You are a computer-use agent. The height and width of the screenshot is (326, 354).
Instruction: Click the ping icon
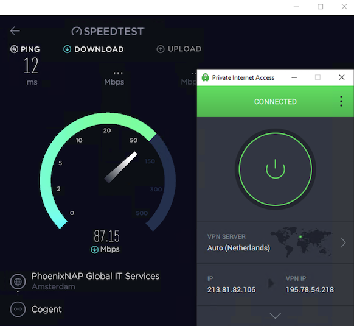pyautogui.click(x=14, y=49)
